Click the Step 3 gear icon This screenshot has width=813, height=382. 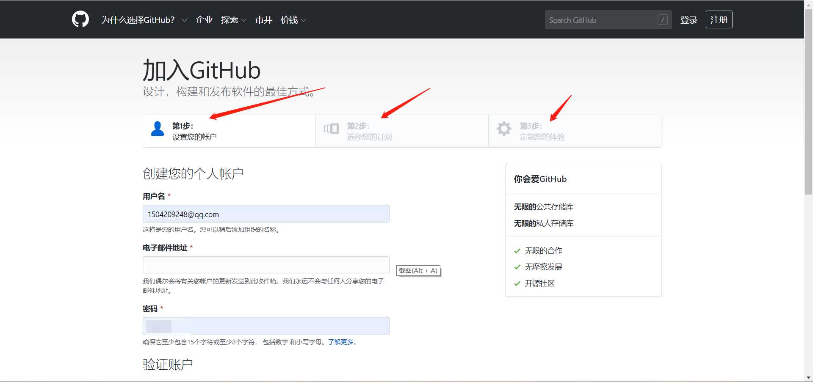pyautogui.click(x=504, y=128)
